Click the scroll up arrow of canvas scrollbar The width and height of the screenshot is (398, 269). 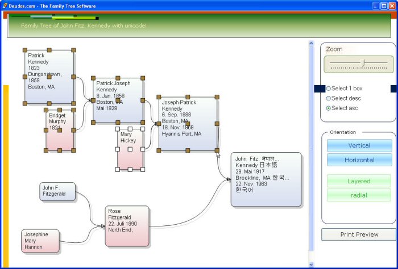click(310, 43)
